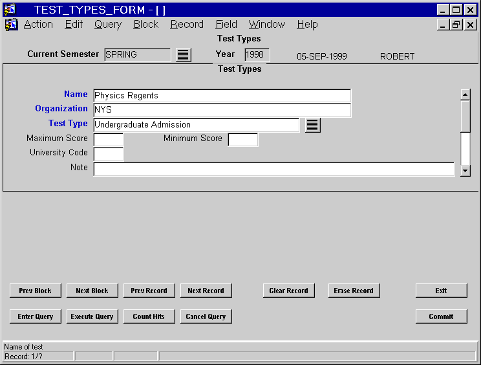Click the Organization field containing NYS

(222, 110)
